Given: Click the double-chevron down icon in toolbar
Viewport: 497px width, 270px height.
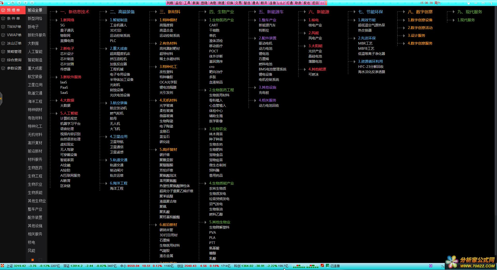Looking at the screenshot, I should [x=32, y=3].
